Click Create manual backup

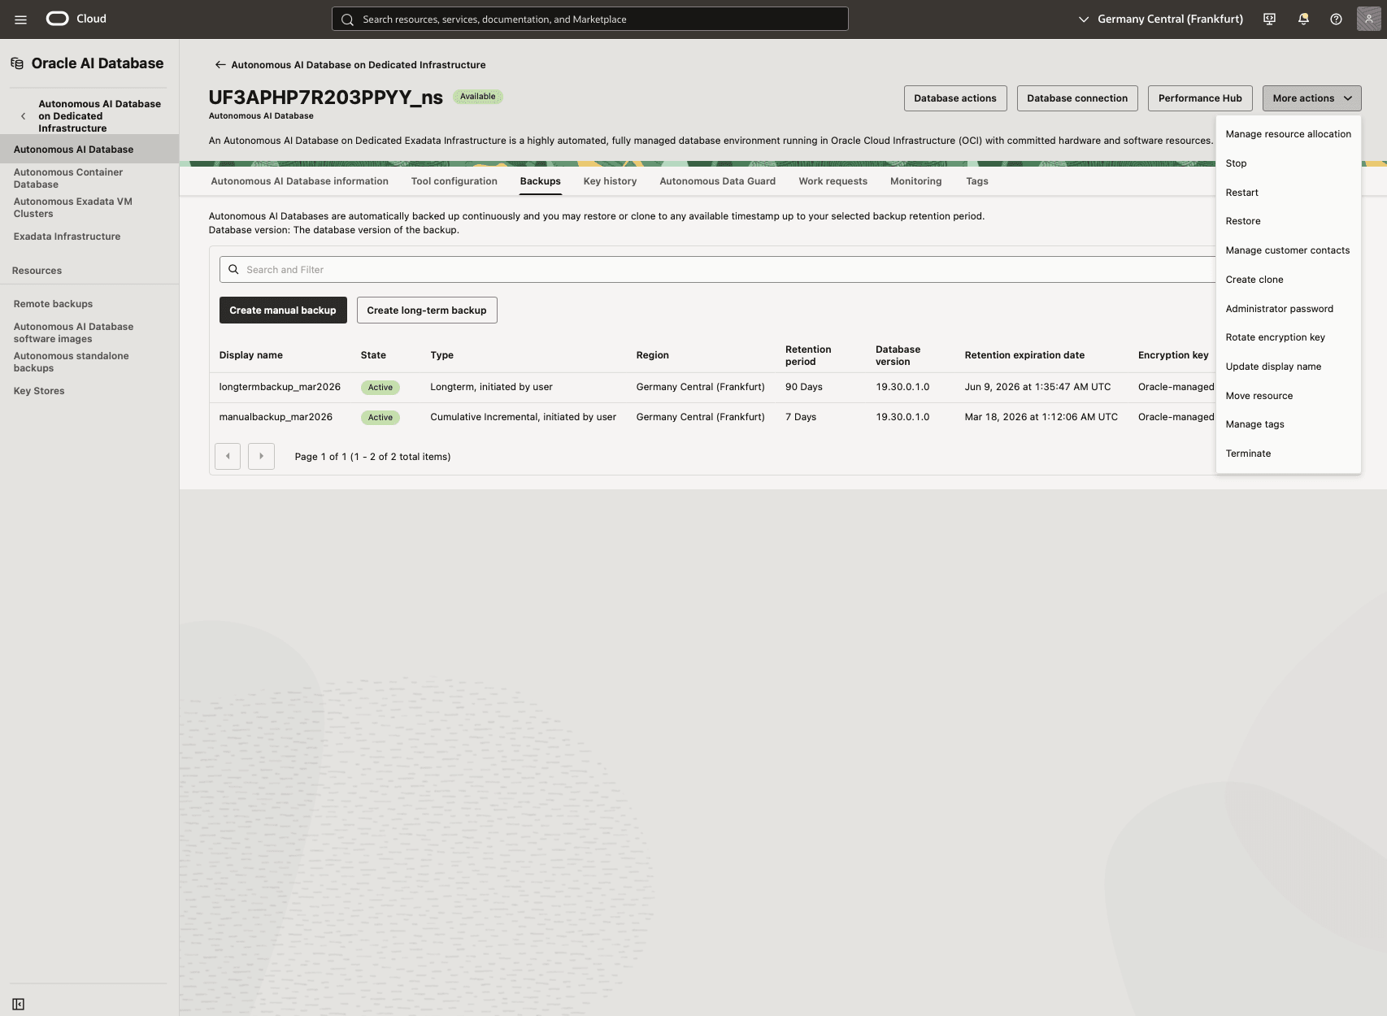click(x=283, y=310)
